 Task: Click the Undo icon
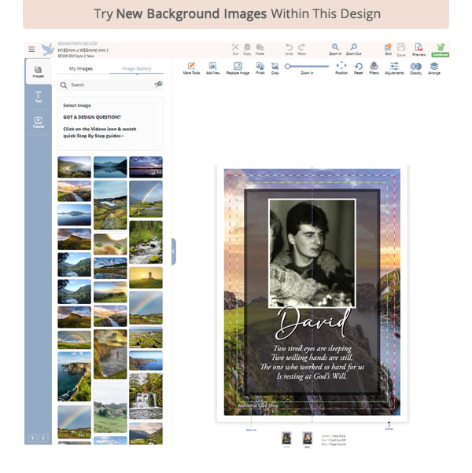pos(289,48)
